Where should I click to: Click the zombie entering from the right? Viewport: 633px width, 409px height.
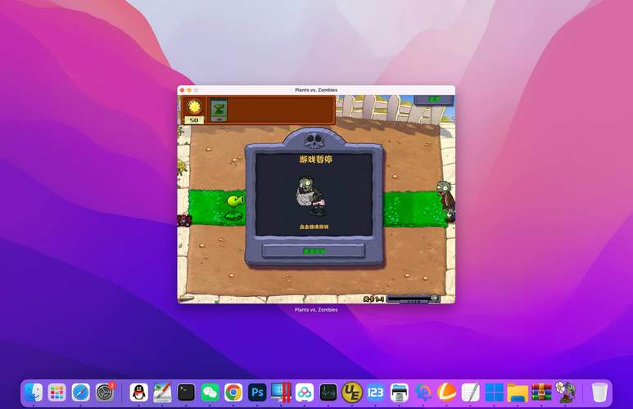(447, 201)
